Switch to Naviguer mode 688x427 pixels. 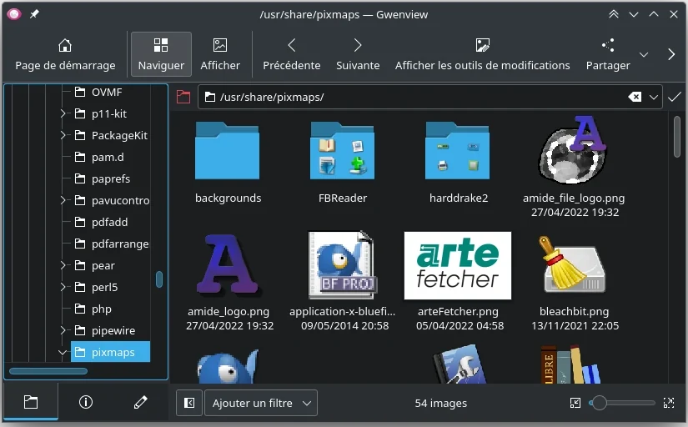tap(161, 54)
